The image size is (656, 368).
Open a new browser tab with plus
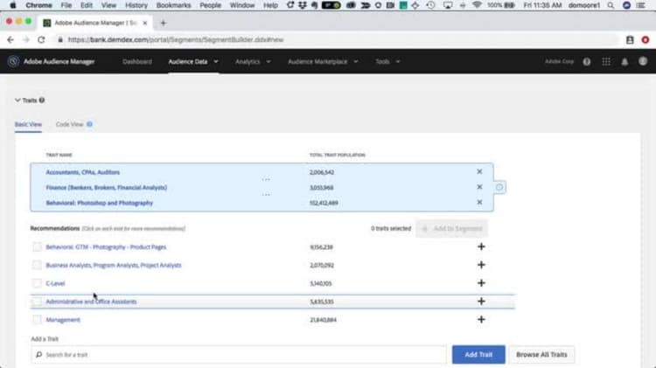164,23
